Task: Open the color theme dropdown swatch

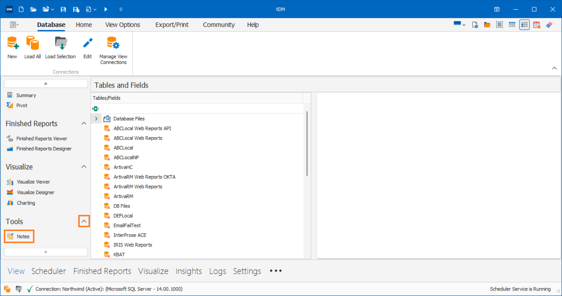Action: coord(459,24)
